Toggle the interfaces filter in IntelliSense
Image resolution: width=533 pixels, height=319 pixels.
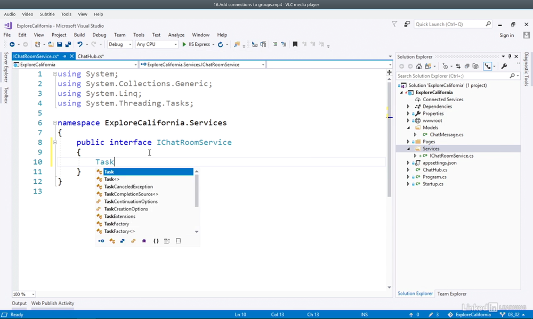point(101,241)
